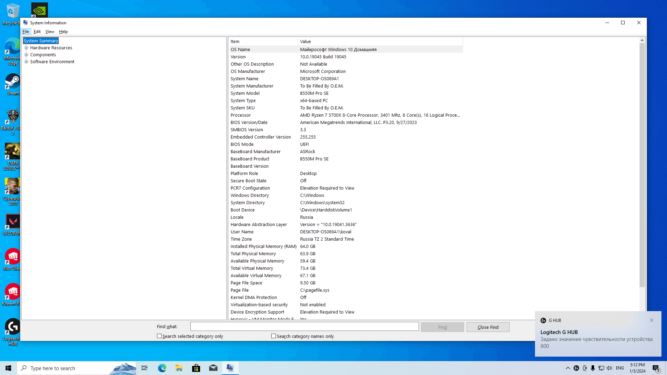The width and height of the screenshot is (667, 375).
Task: Check Search category names only option
Action: [274, 336]
